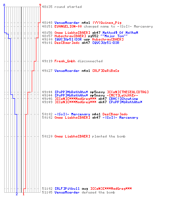
Task: Click the "defused the bomb" event text
Action: (98, 192)
